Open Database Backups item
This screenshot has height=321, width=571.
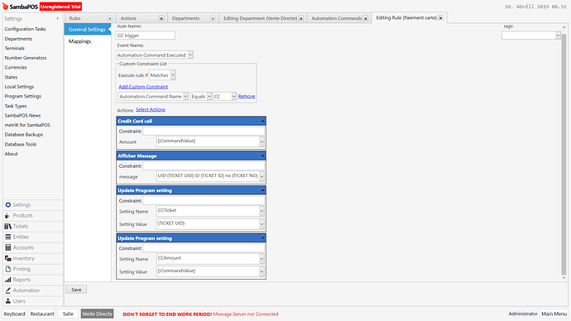click(x=24, y=135)
